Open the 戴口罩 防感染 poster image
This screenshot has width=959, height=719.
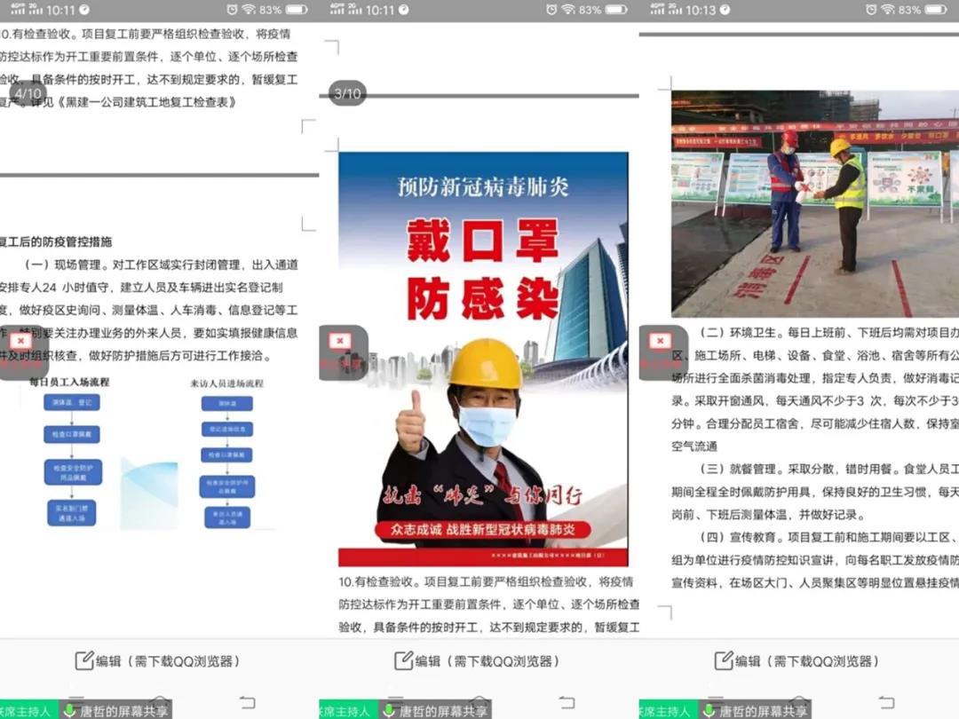pyautogui.click(x=483, y=359)
